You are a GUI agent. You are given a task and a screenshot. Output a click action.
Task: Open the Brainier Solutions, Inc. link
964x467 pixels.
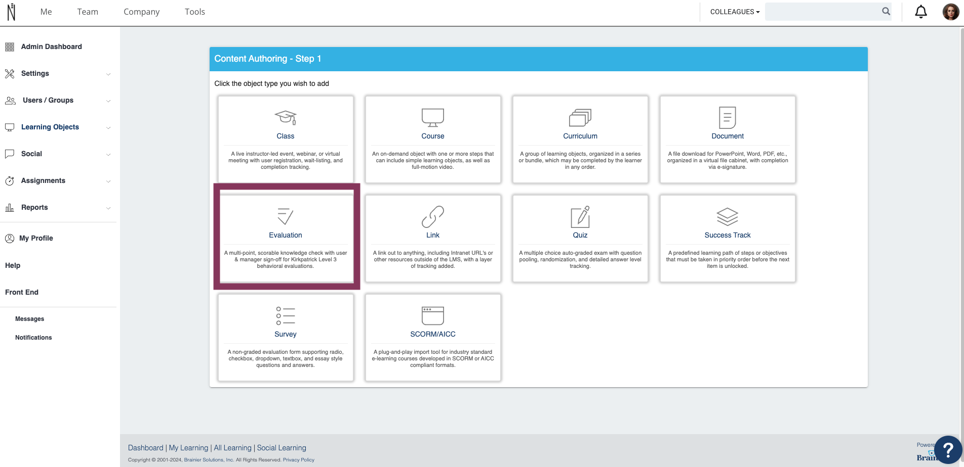point(209,460)
